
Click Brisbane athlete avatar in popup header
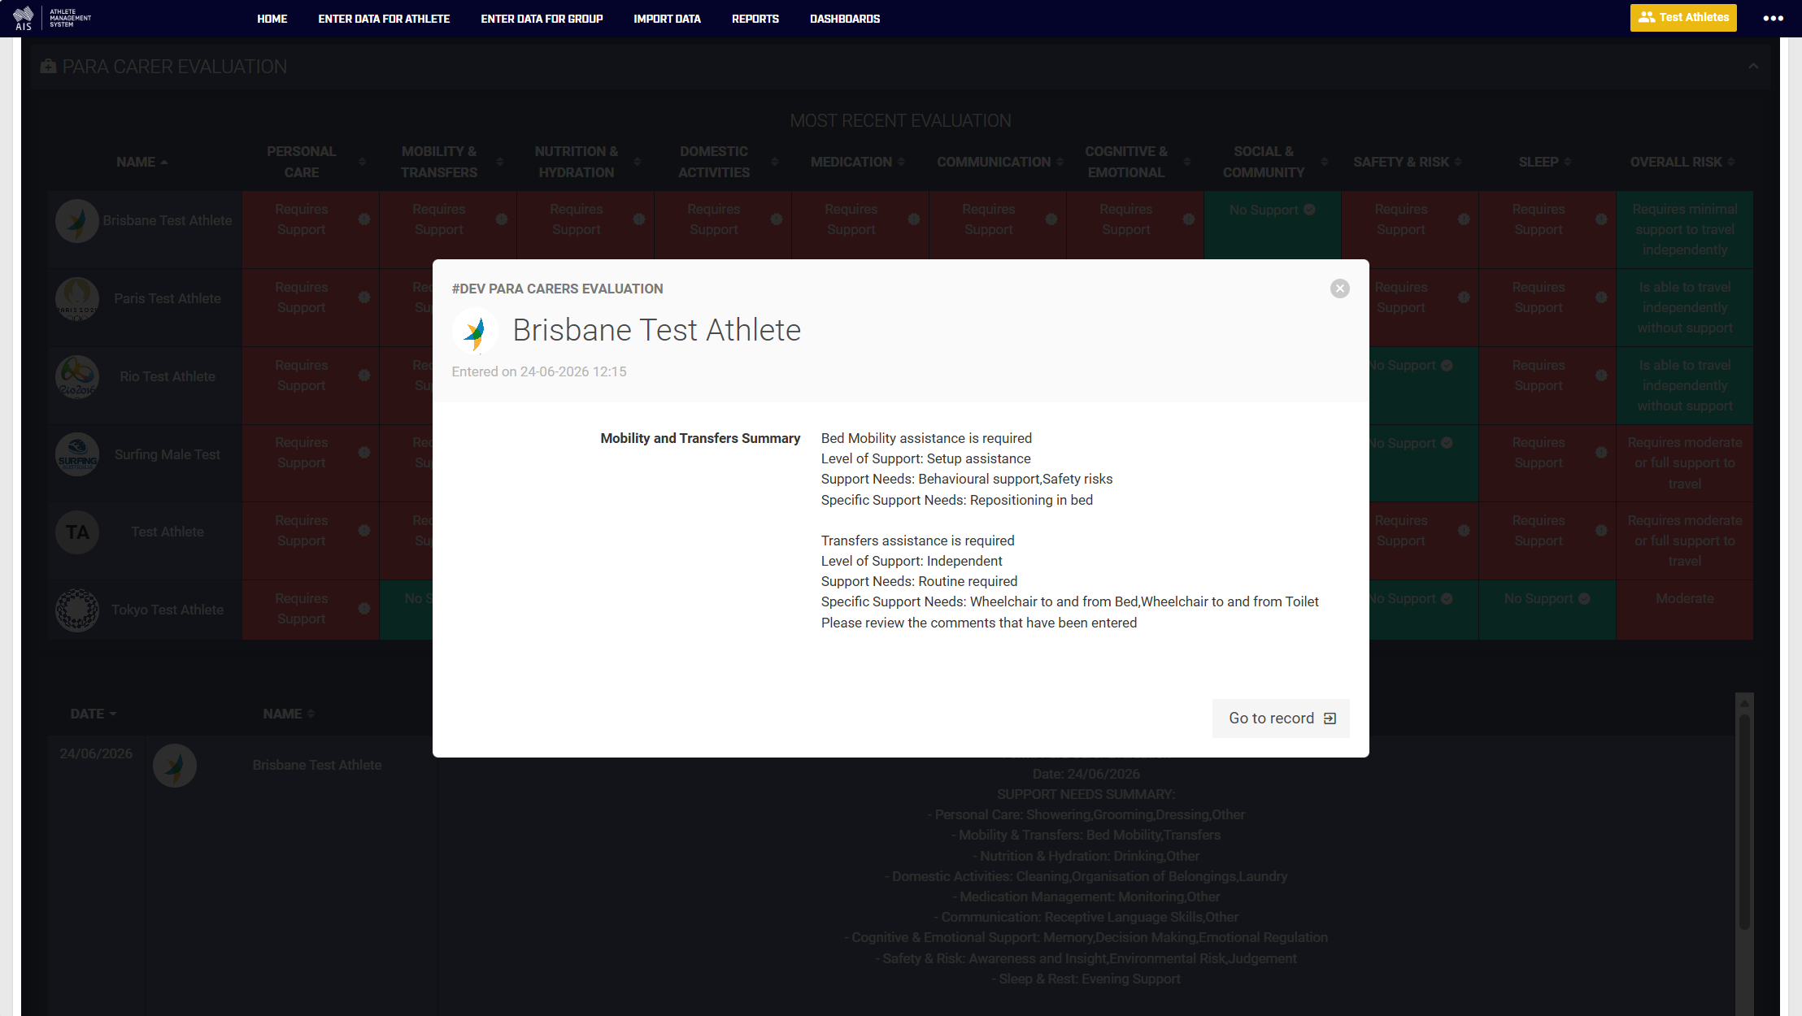point(475,331)
